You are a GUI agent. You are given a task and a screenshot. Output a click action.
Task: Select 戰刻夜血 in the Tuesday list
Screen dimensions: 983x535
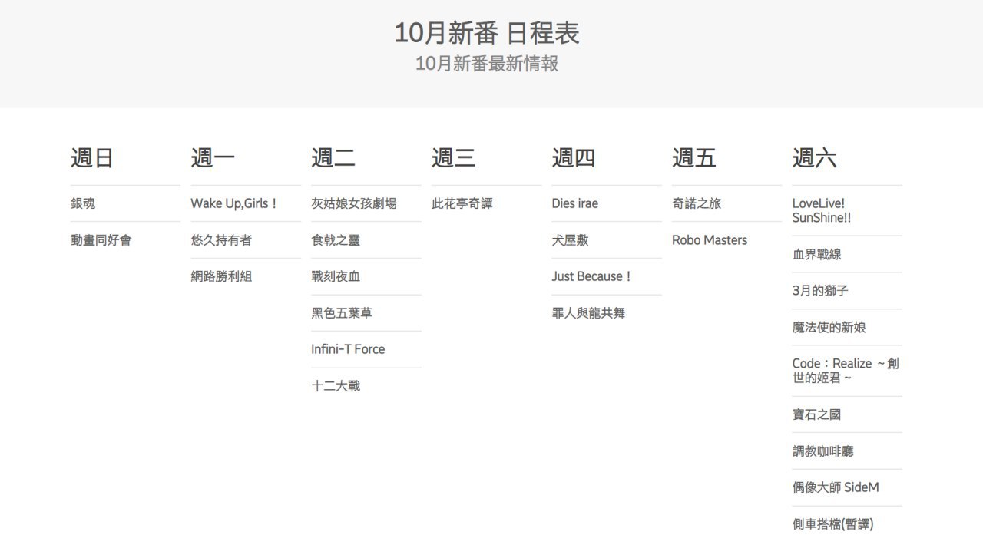(x=336, y=276)
